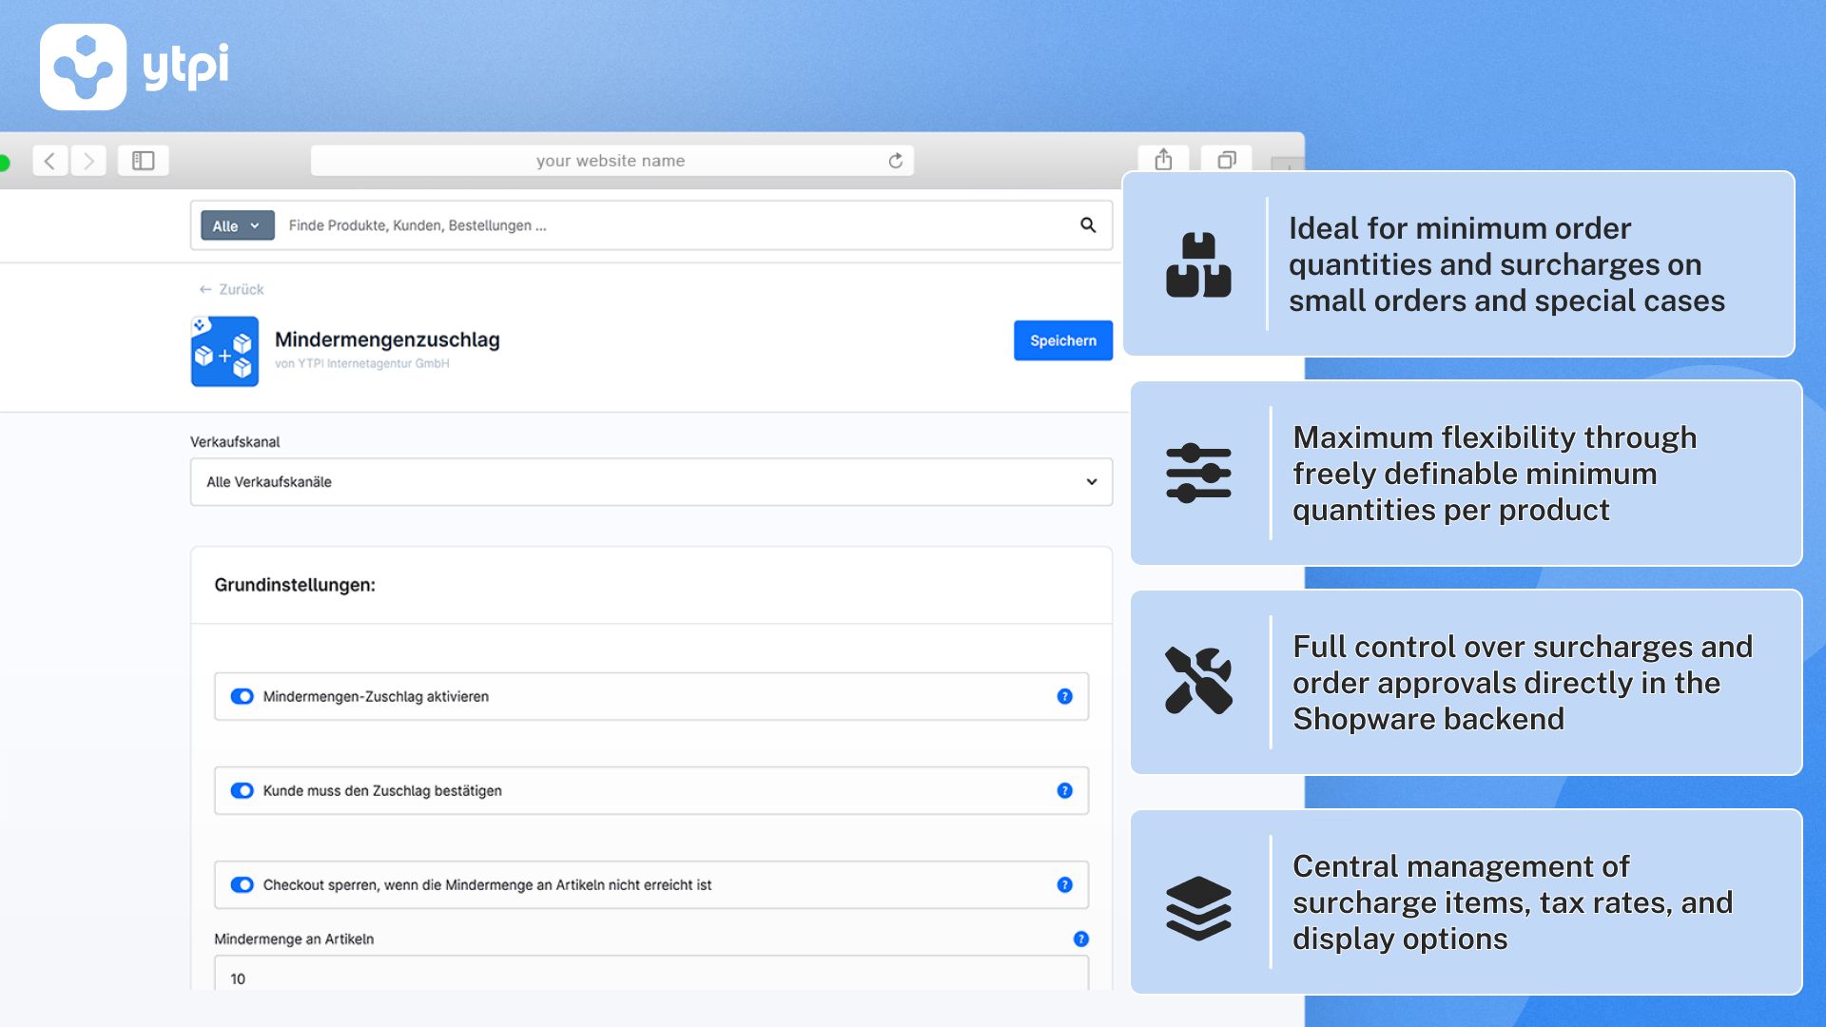Toggle Kunde muss den Zuschlag bestätigen

coord(243,790)
